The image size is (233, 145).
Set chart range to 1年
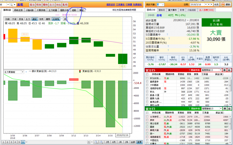click(120, 142)
